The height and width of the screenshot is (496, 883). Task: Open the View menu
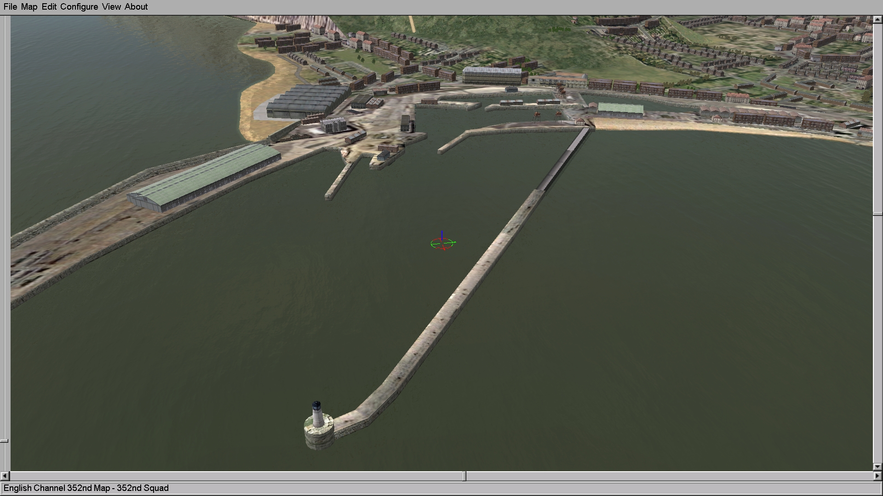[x=111, y=7]
